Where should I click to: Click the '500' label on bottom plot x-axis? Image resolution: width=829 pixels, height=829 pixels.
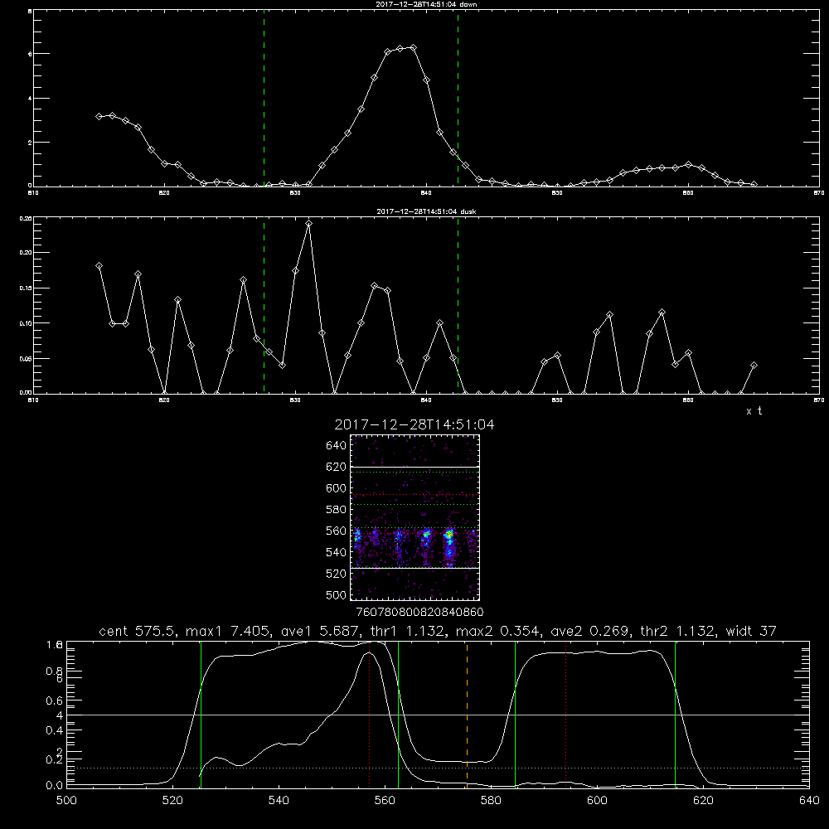click(x=66, y=801)
